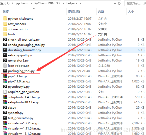The width and height of the screenshot is (146, 135).
Task: Select the file name rest_runners
Action: point(17,24)
